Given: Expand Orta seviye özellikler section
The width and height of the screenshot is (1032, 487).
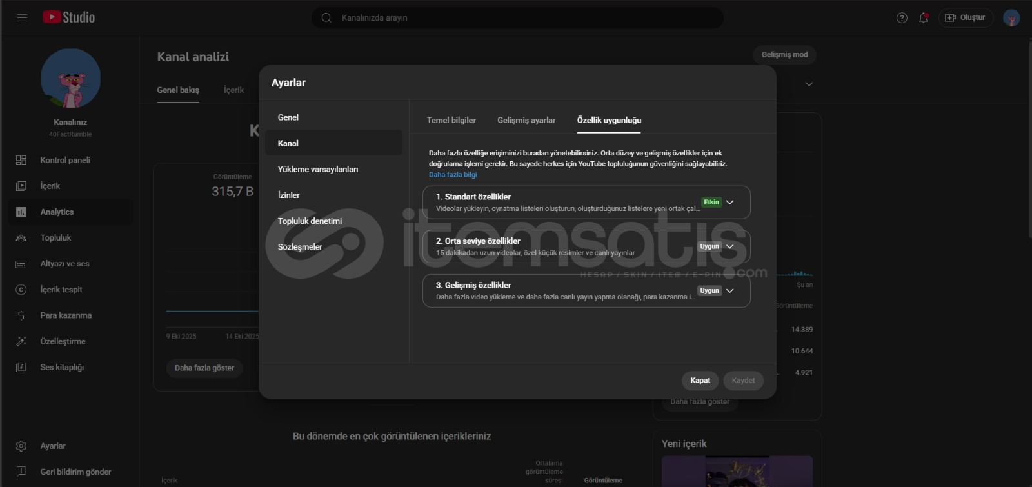Looking at the screenshot, I should pyautogui.click(x=729, y=246).
